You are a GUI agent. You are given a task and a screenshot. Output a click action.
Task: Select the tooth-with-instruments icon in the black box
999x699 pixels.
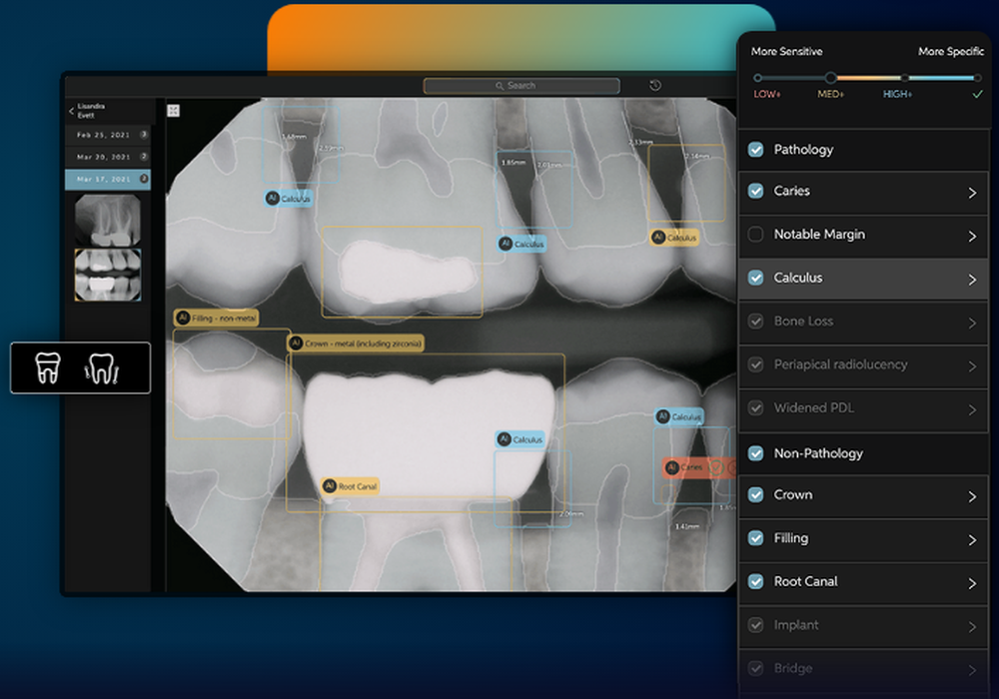point(102,368)
